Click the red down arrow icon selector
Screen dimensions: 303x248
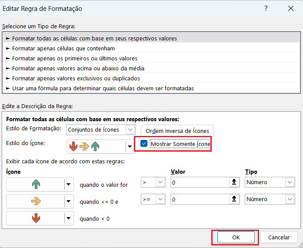(35, 218)
